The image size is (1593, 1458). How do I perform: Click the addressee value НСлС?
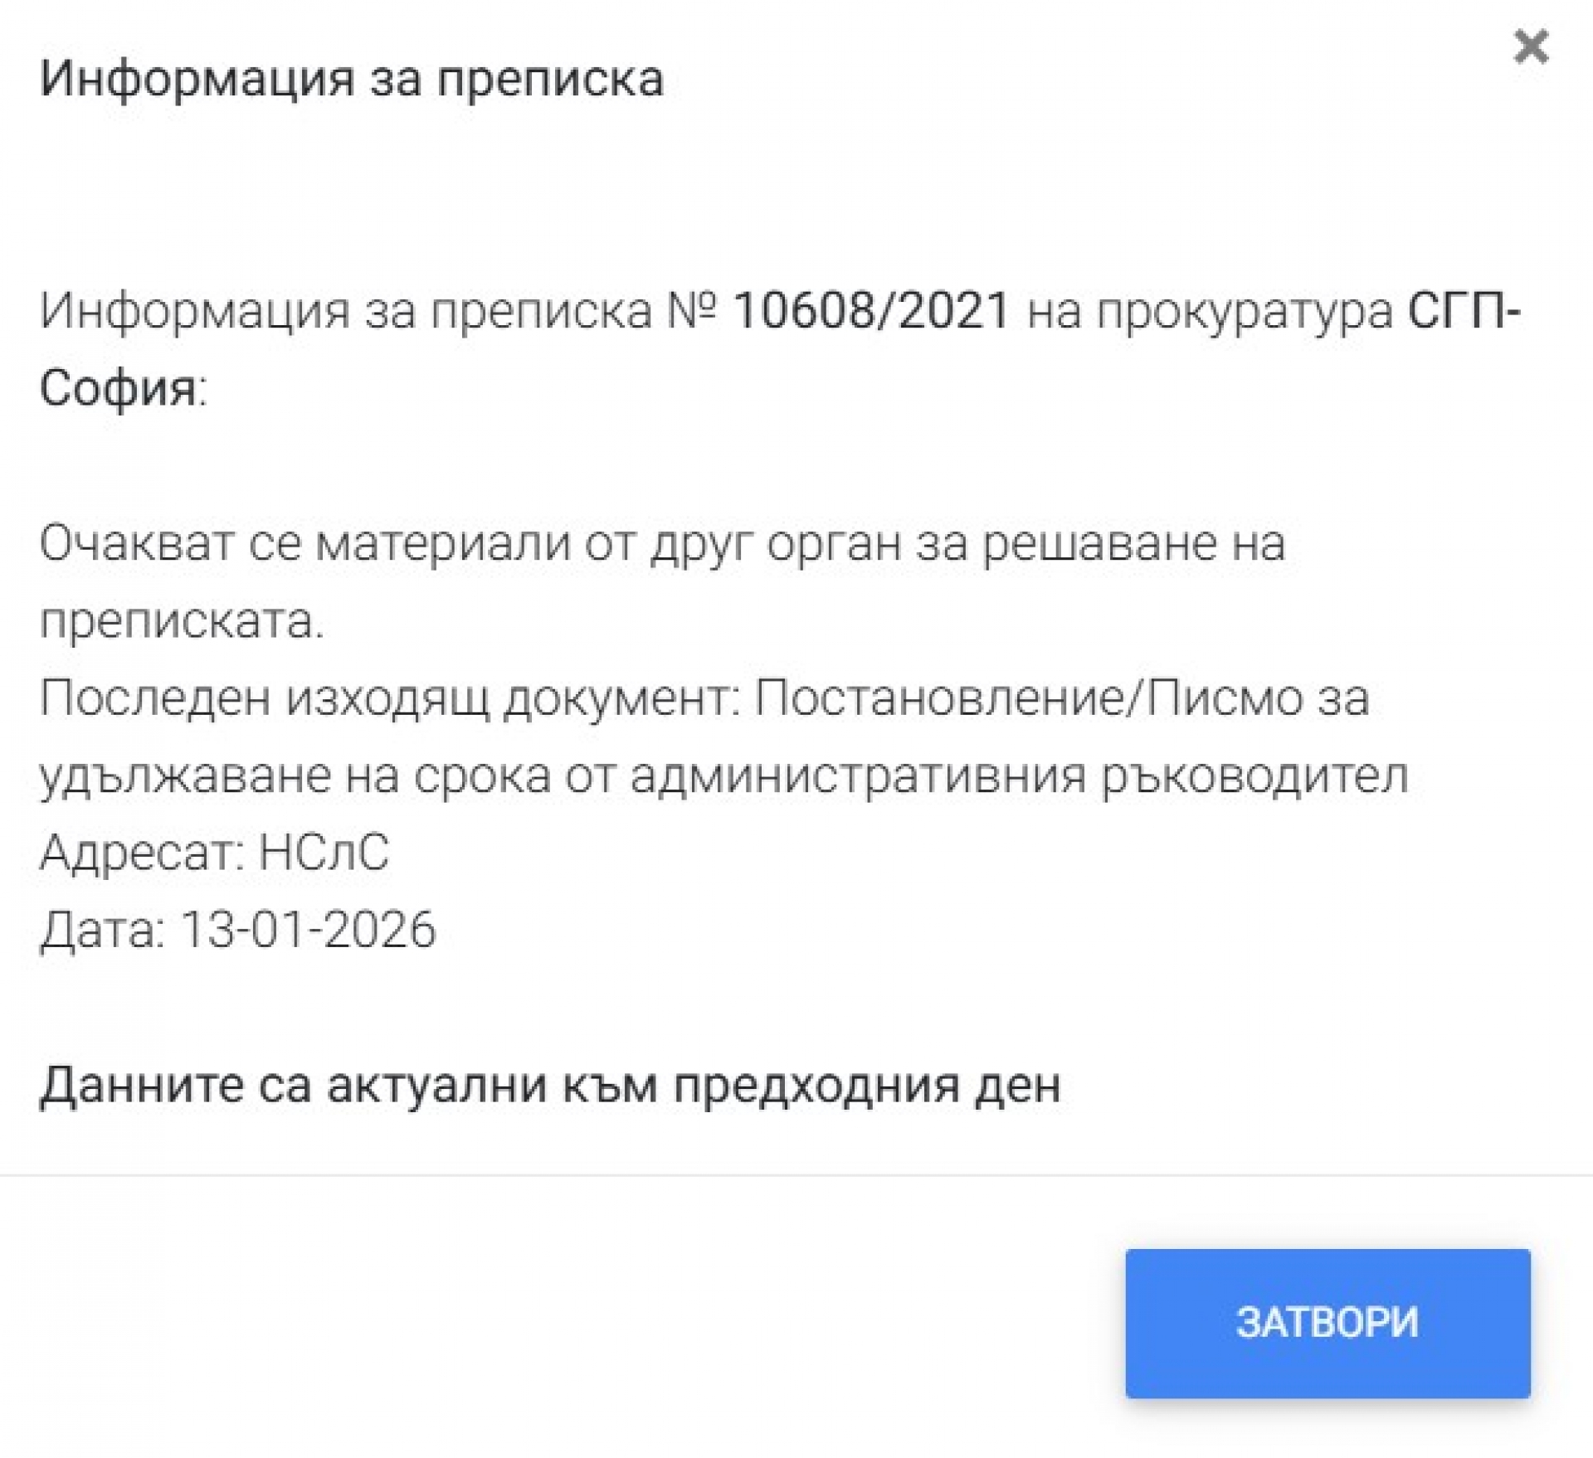(x=324, y=853)
